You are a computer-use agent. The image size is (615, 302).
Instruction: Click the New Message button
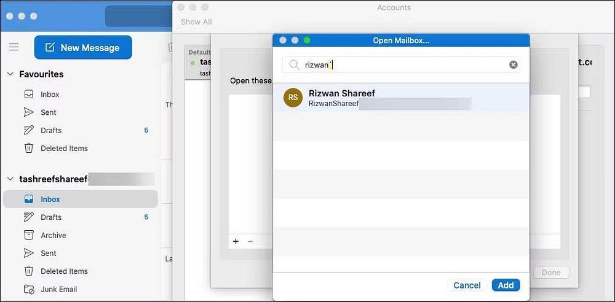point(83,47)
